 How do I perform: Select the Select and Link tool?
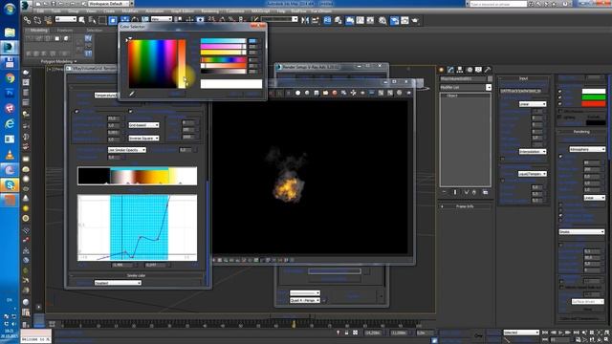coord(27,20)
